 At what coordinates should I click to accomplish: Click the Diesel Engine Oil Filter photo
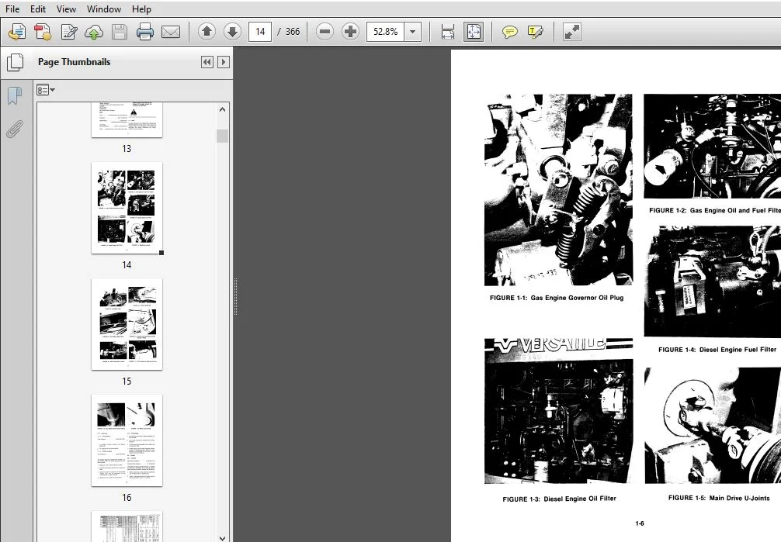[558, 411]
